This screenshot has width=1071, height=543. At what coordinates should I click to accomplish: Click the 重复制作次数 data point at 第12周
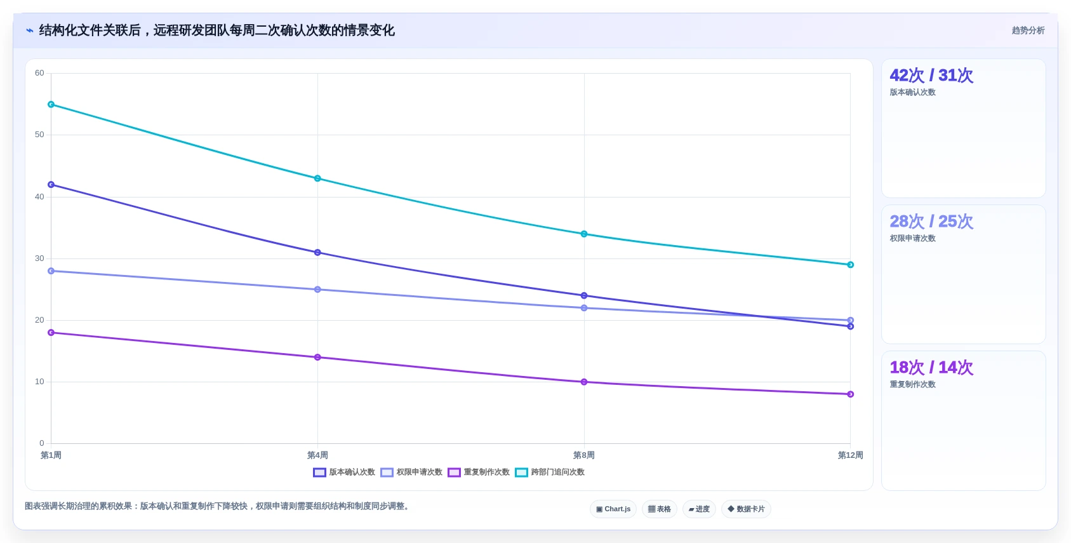(851, 394)
